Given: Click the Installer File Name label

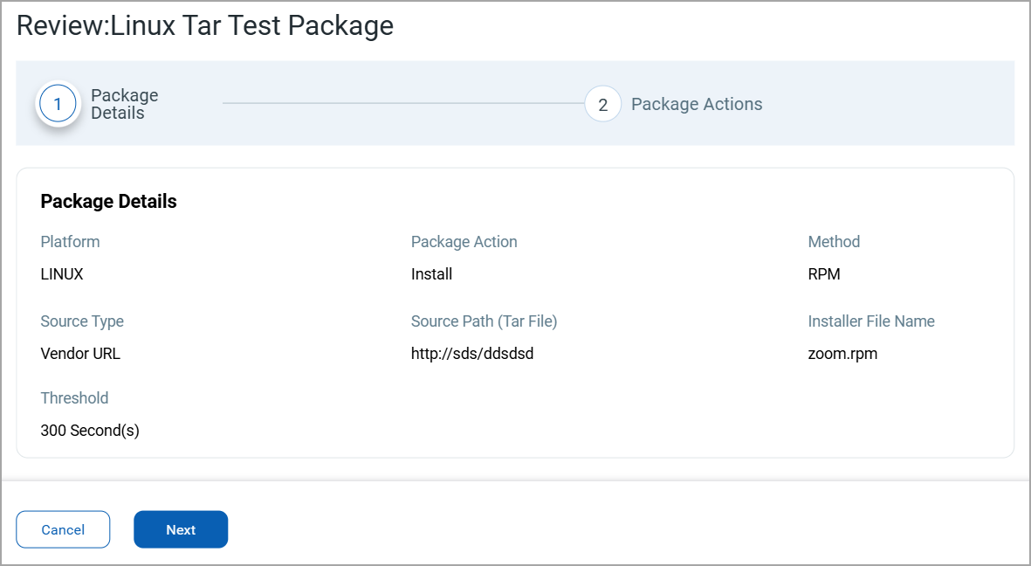Looking at the screenshot, I should point(870,321).
